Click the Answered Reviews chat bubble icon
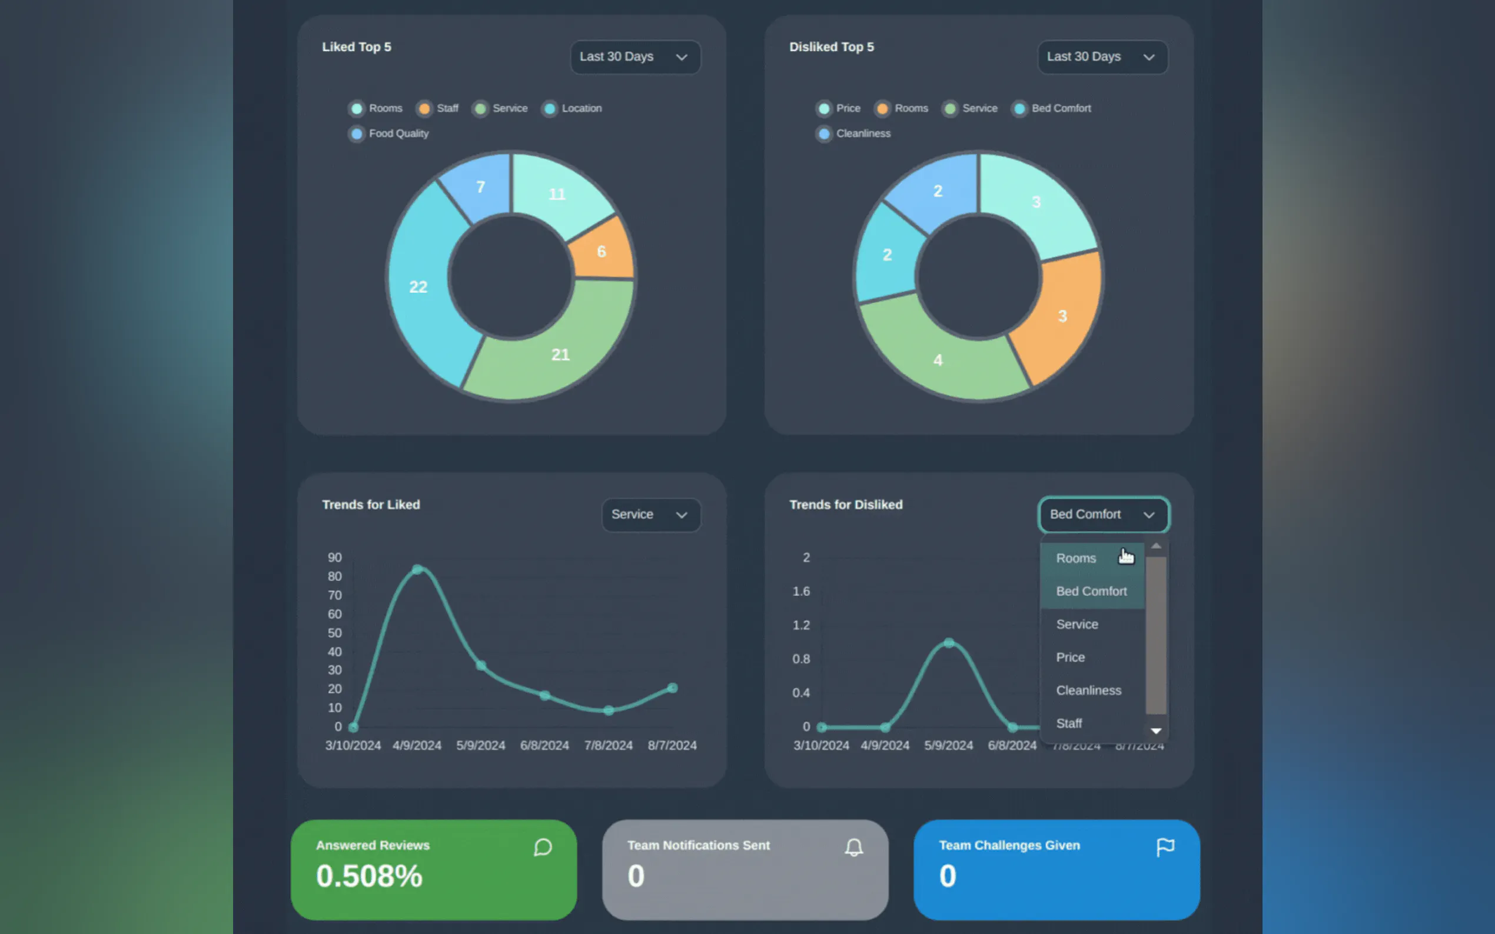 (543, 847)
